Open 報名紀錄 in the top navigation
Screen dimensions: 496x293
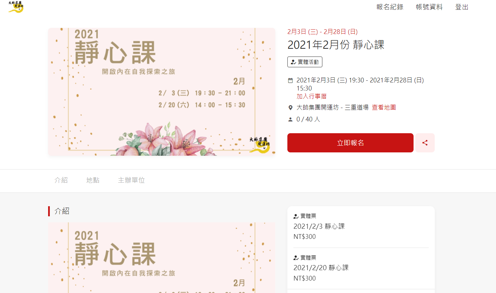390,7
